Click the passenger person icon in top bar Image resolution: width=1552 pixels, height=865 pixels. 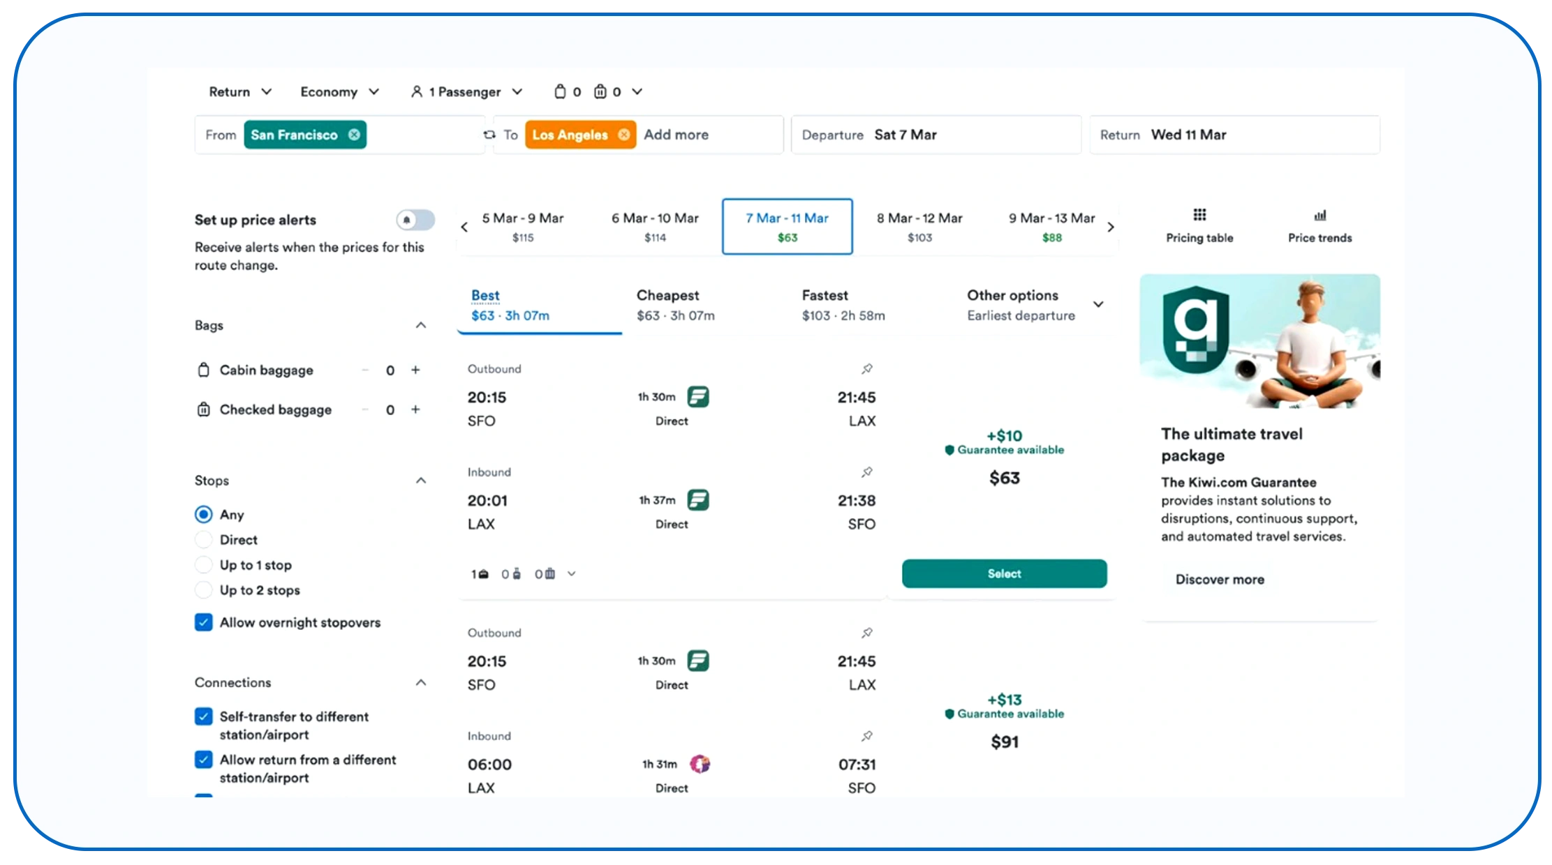coord(417,91)
